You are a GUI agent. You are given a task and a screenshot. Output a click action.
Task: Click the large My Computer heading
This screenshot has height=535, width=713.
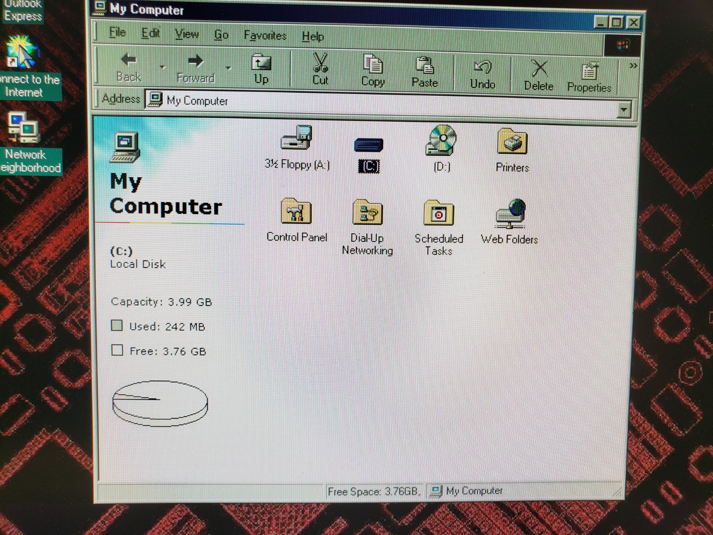166,194
